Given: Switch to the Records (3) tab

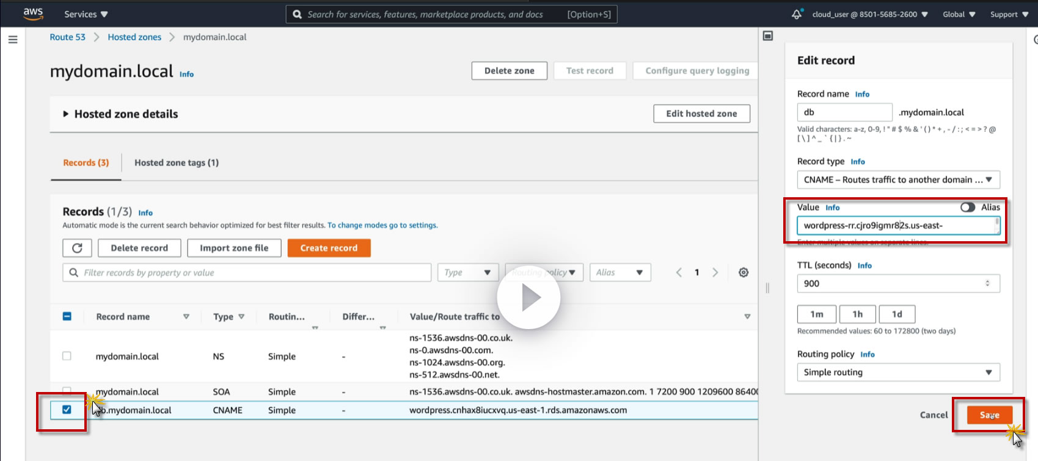Looking at the screenshot, I should pos(86,162).
